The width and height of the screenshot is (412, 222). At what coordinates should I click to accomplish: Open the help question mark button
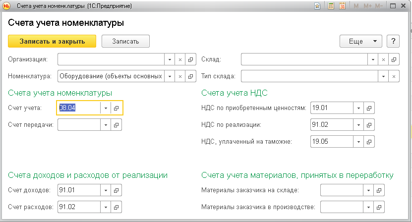(x=393, y=41)
